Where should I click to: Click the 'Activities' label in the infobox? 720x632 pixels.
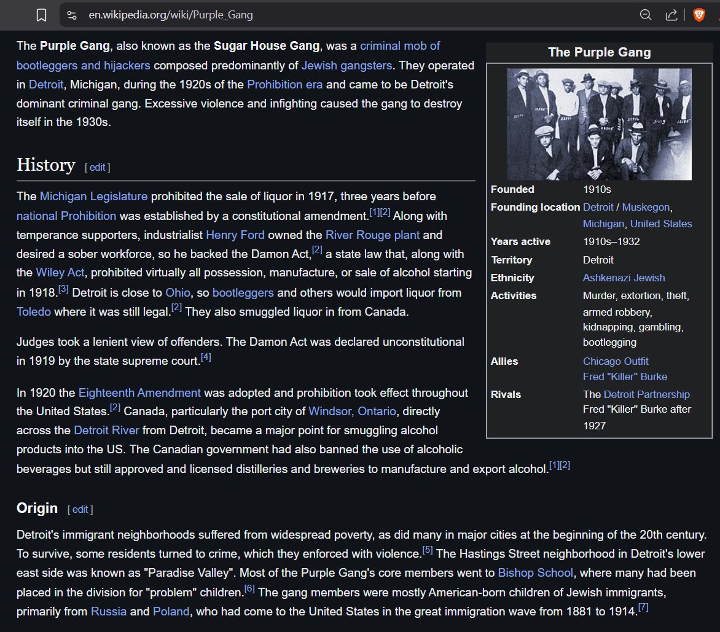[514, 296]
